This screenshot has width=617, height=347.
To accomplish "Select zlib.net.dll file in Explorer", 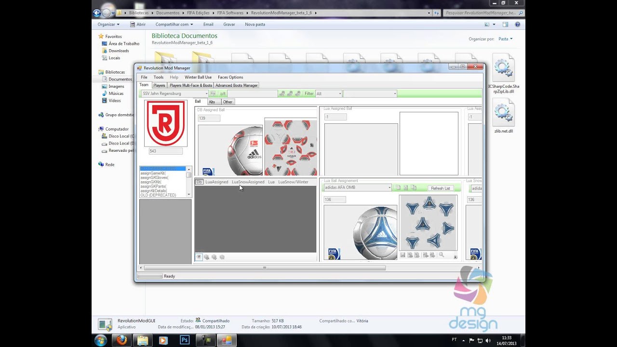I will tap(504, 116).
